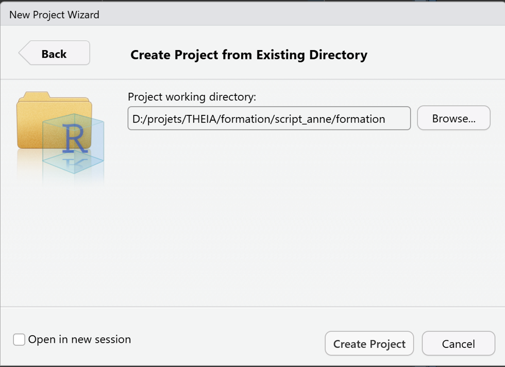Place cursor at end of directory path

397,119
